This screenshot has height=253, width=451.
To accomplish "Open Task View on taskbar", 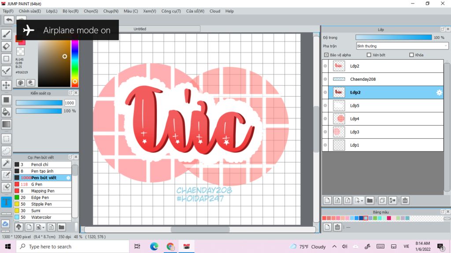I will (x=137, y=246).
